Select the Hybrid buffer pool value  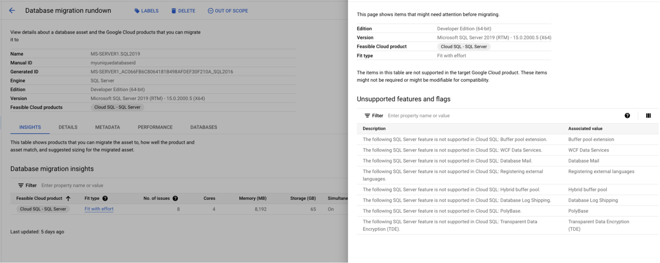point(587,190)
